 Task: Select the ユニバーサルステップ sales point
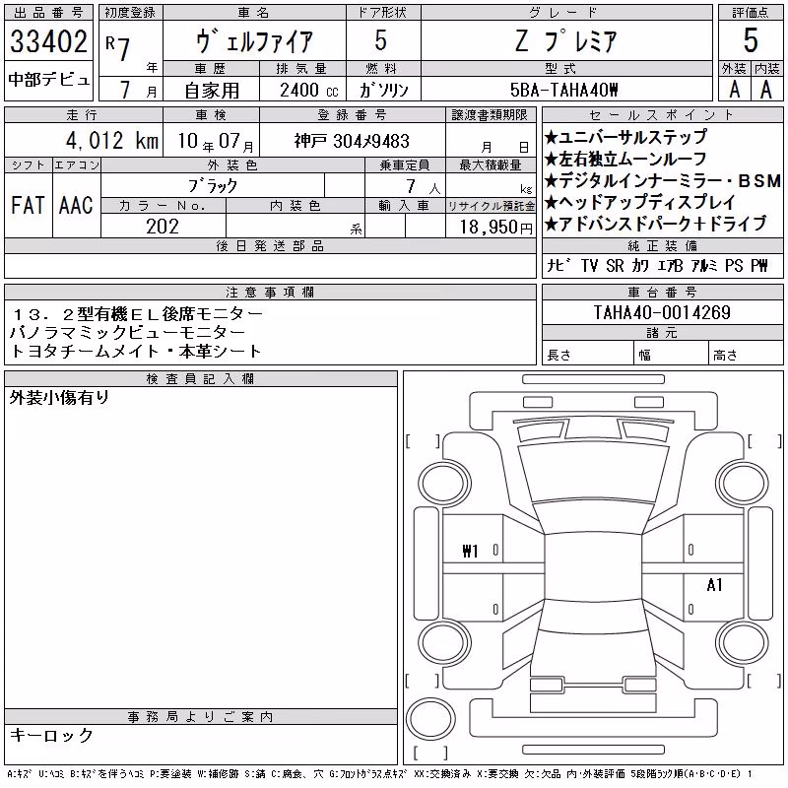coord(626,137)
